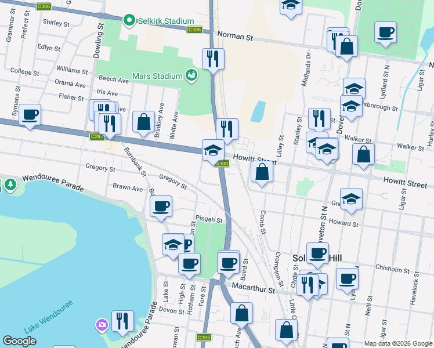The height and width of the screenshot is (348, 434).
Task: Click the green tree park pin
Action: pyautogui.click(x=10, y=184)
